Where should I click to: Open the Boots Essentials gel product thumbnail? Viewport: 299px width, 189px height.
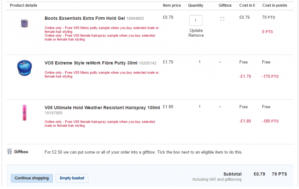(25, 23)
